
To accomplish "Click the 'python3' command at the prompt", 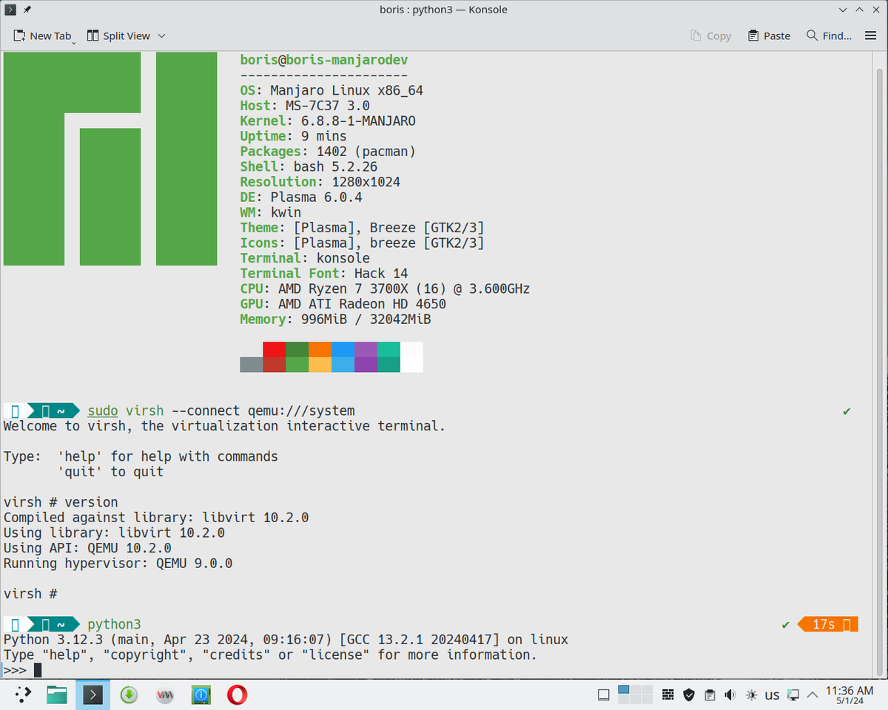I will pos(114,624).
